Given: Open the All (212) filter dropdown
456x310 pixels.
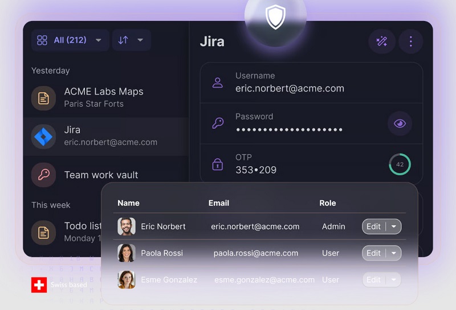Looking at the screenshot, I should (x=70, y=40).
